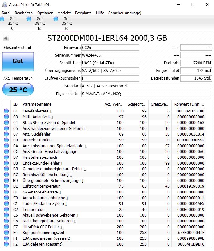
Task: Click blue orb of Anz. misslungener Spindelanläufe row
Action: 6,146
